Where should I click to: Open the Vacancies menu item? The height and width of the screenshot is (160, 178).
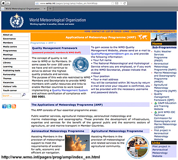point(15,82)
